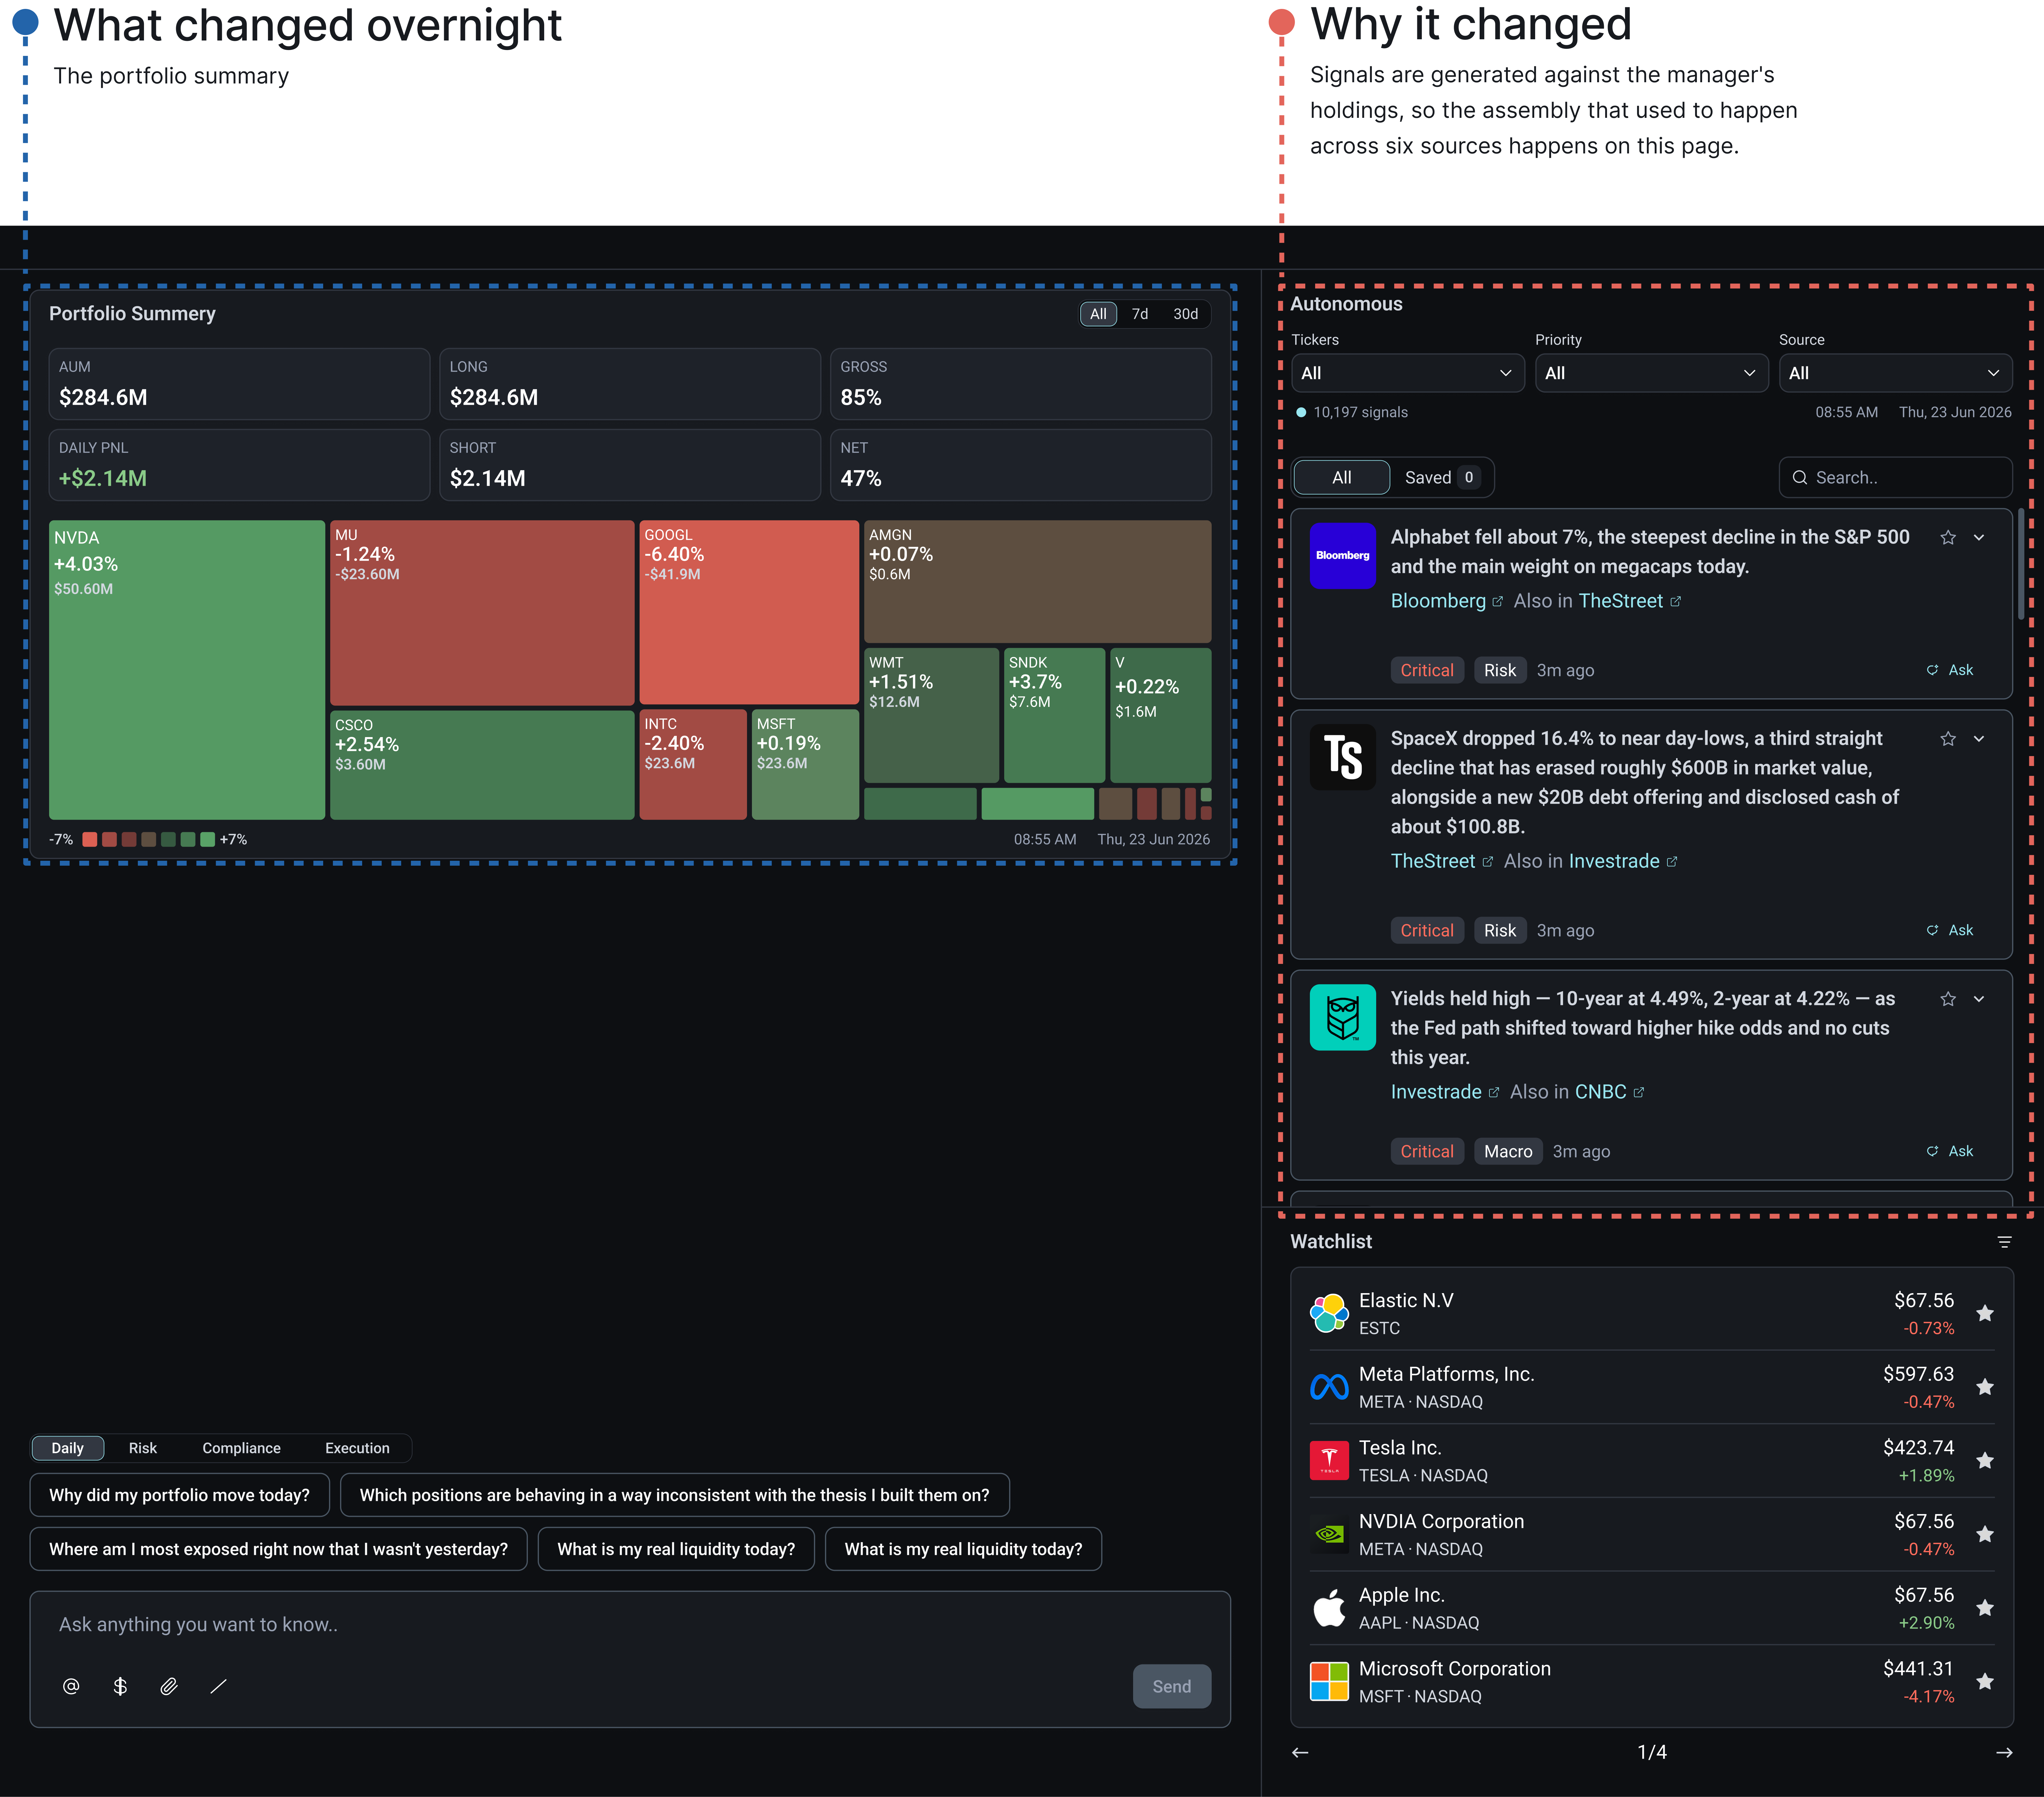
Task: Click the GOOGL heatmap tile
Action: pos(749,612)
